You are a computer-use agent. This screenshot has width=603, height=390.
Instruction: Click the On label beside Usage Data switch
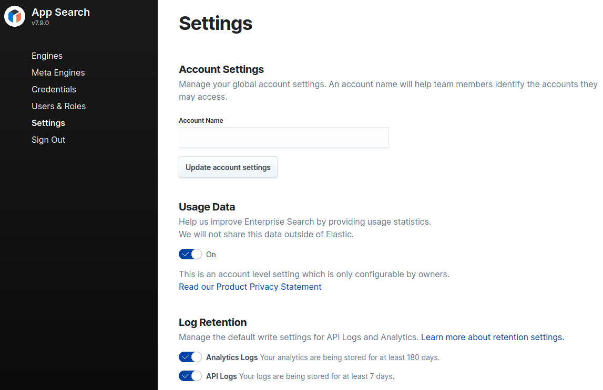point(211,254)
